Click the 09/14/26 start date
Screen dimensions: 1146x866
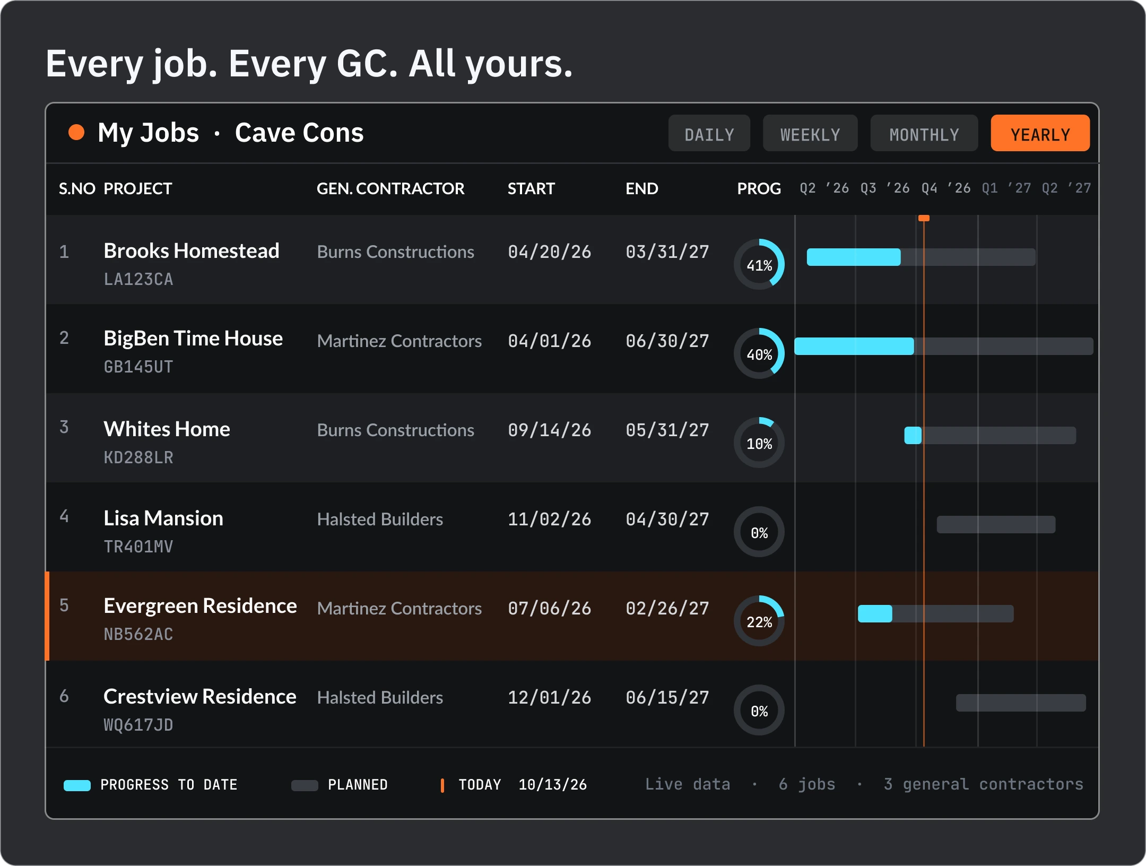click(x=550, y=430)
